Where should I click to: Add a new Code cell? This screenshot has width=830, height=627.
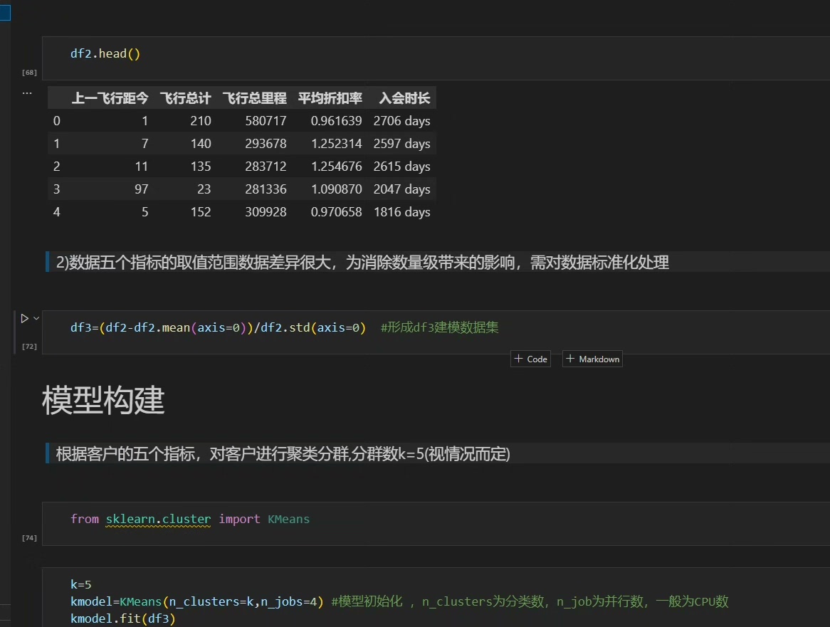(x=531, y=359)
